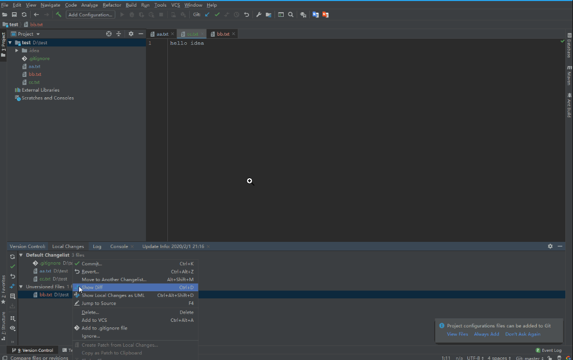Click Collapse All icon in Project panel
573x360 pixels.
click(118, 34)
